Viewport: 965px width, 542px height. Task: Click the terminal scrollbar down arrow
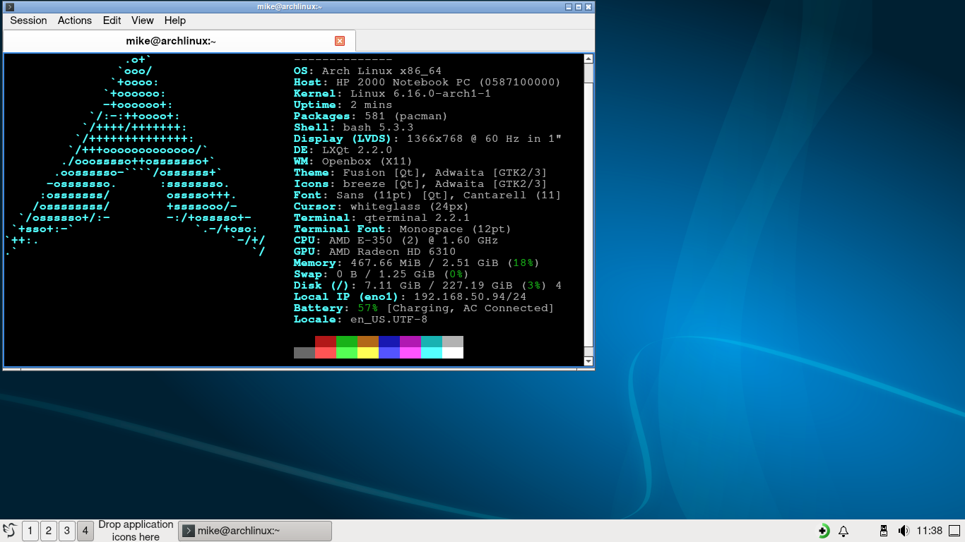click(x=588, y=361)
